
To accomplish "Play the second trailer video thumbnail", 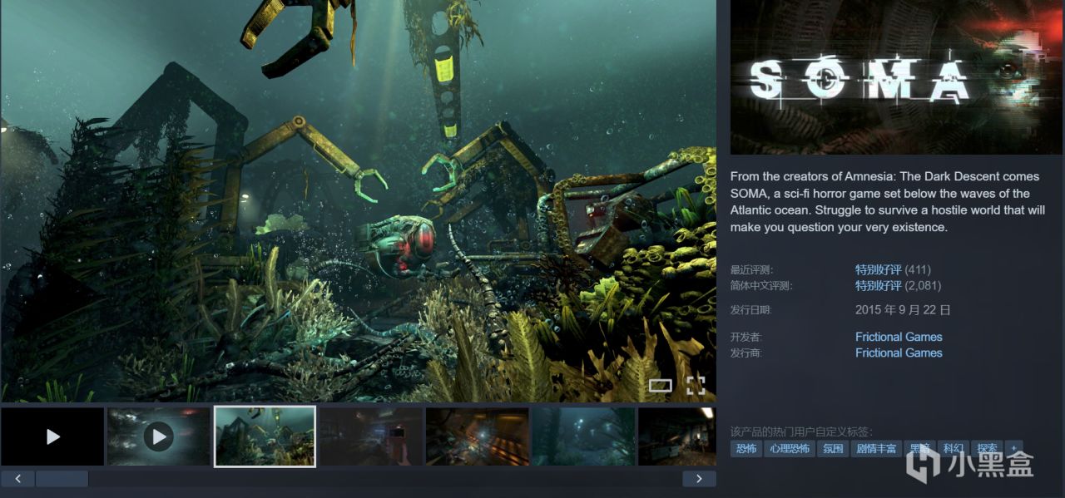I will (x=158, y=436).
